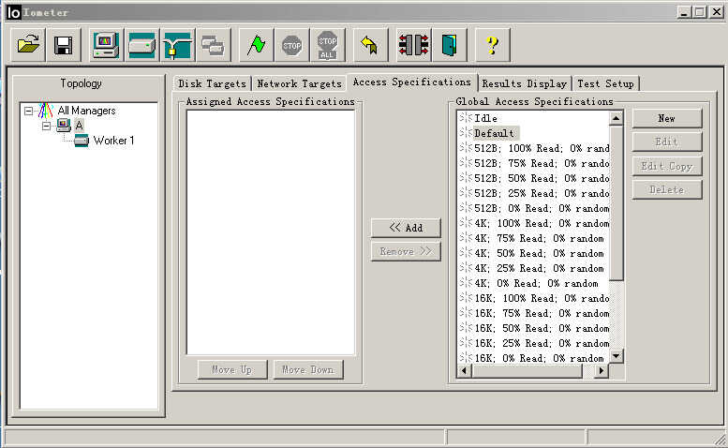Click the Move Down button

tap(308, 369)
